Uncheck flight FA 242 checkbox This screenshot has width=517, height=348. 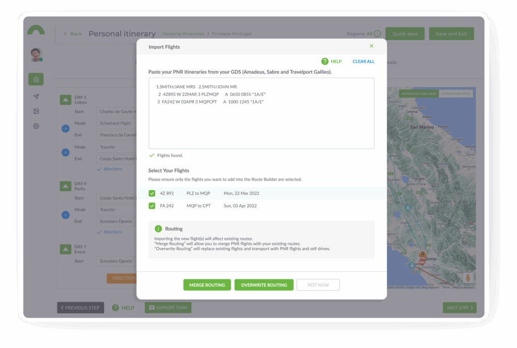(x=151, y=206)
